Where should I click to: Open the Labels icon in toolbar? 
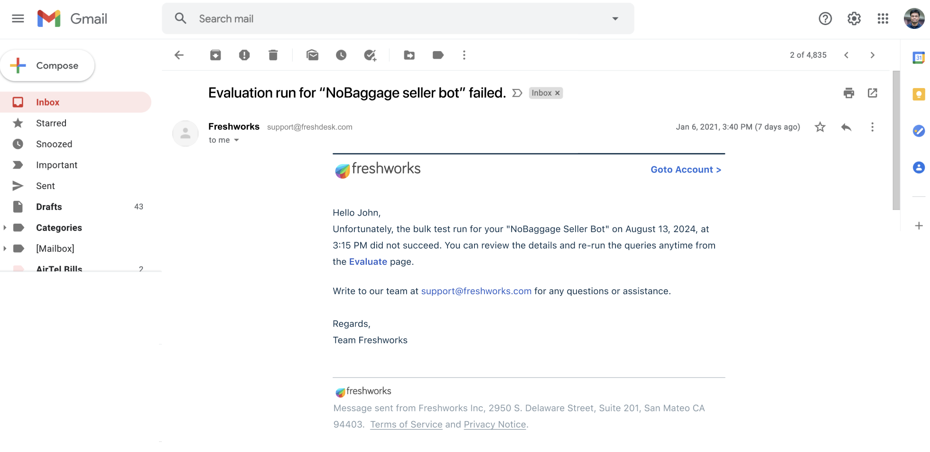(x=438, y=55)
